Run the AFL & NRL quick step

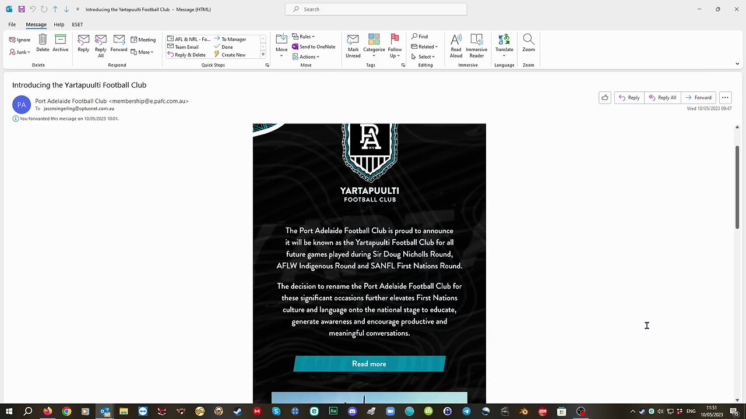(189, 39)
